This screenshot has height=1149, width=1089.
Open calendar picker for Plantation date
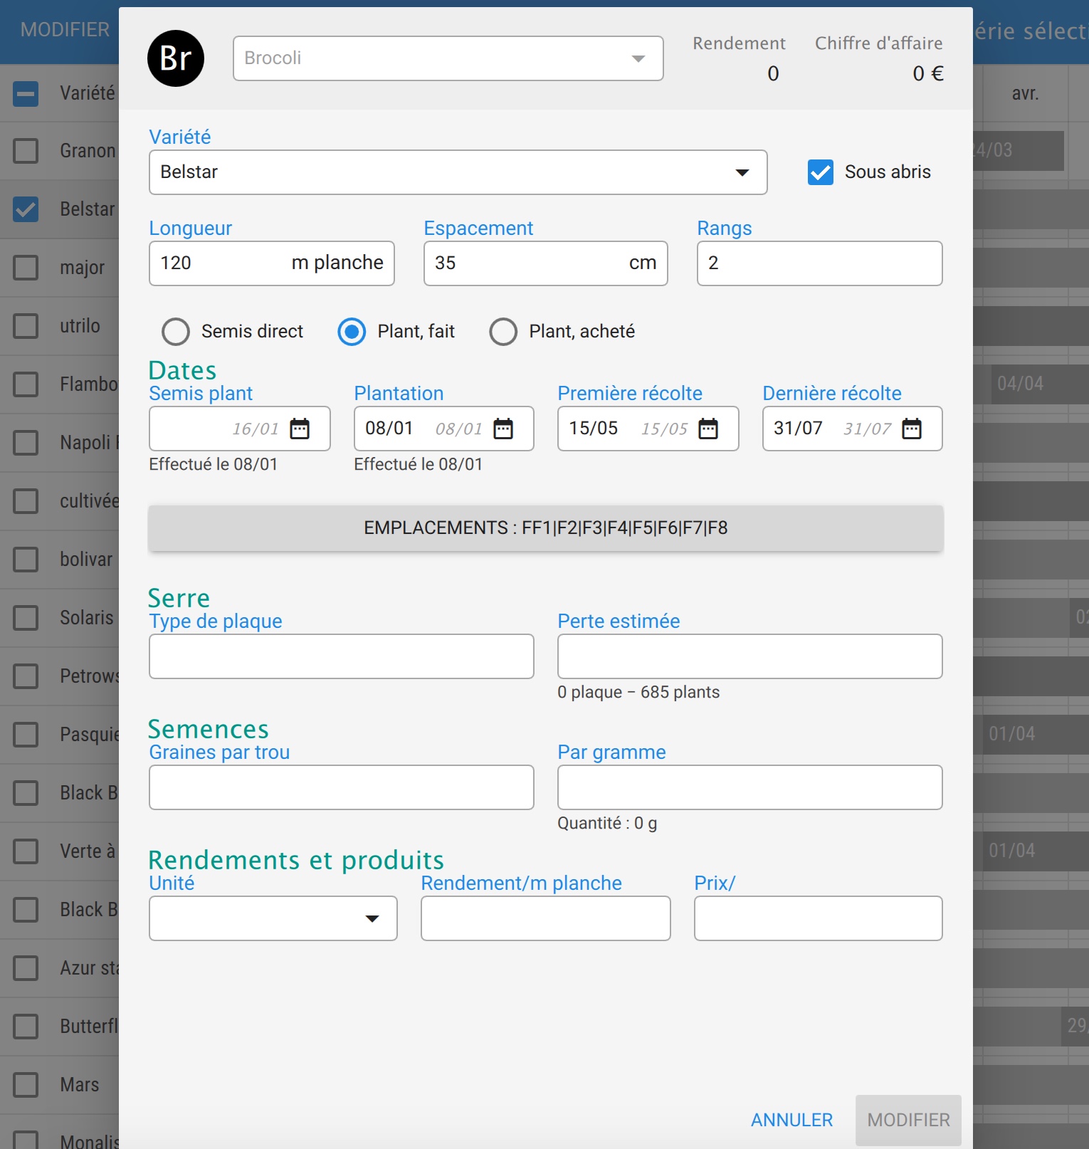pyautogui.click(x=503, y=429)
